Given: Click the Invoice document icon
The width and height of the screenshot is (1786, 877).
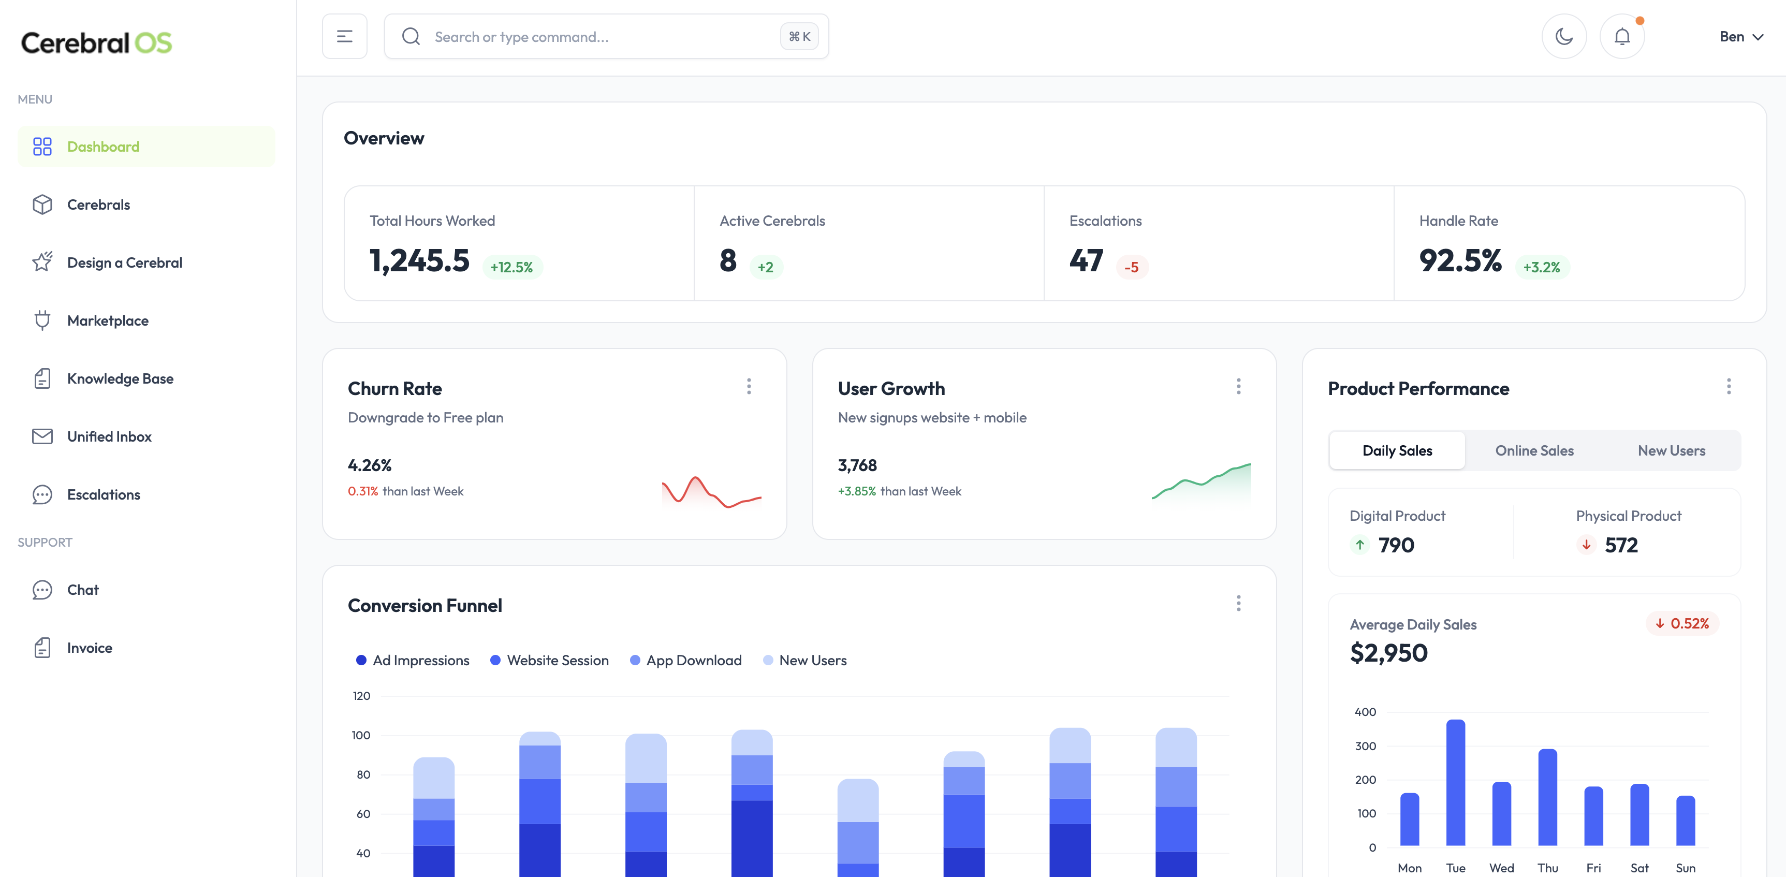Looking at the screenshot, I should pyautogui.click(x=42, y=648).
